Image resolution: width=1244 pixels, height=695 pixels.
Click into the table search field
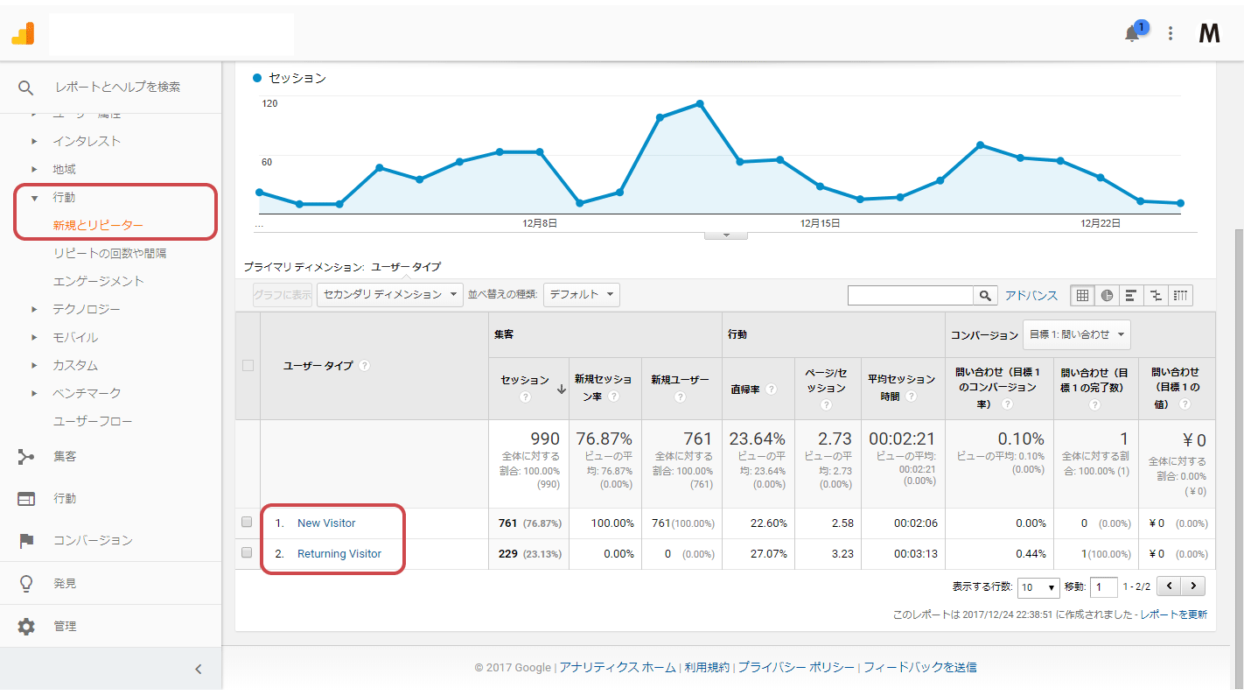click(911, 296)
